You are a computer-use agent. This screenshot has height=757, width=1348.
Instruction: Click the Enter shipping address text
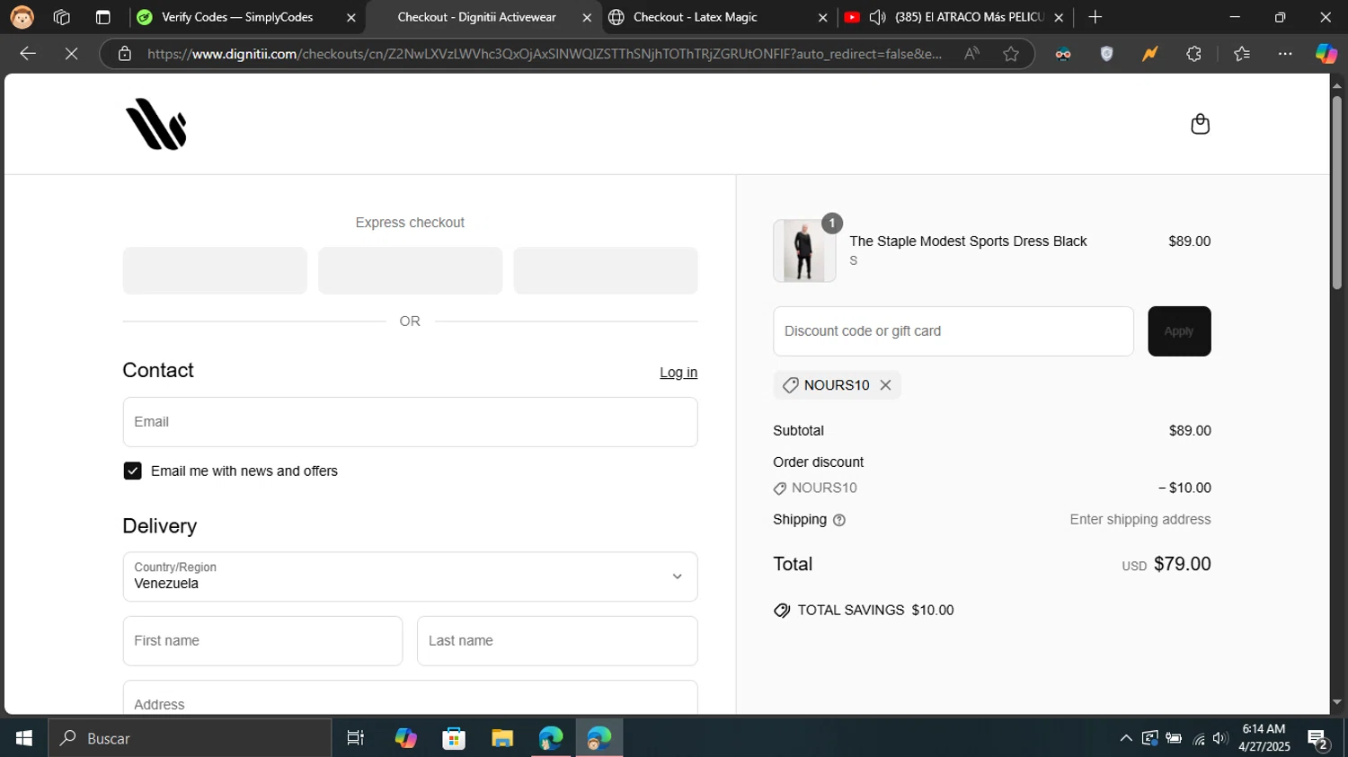[x=1140, y=520]
